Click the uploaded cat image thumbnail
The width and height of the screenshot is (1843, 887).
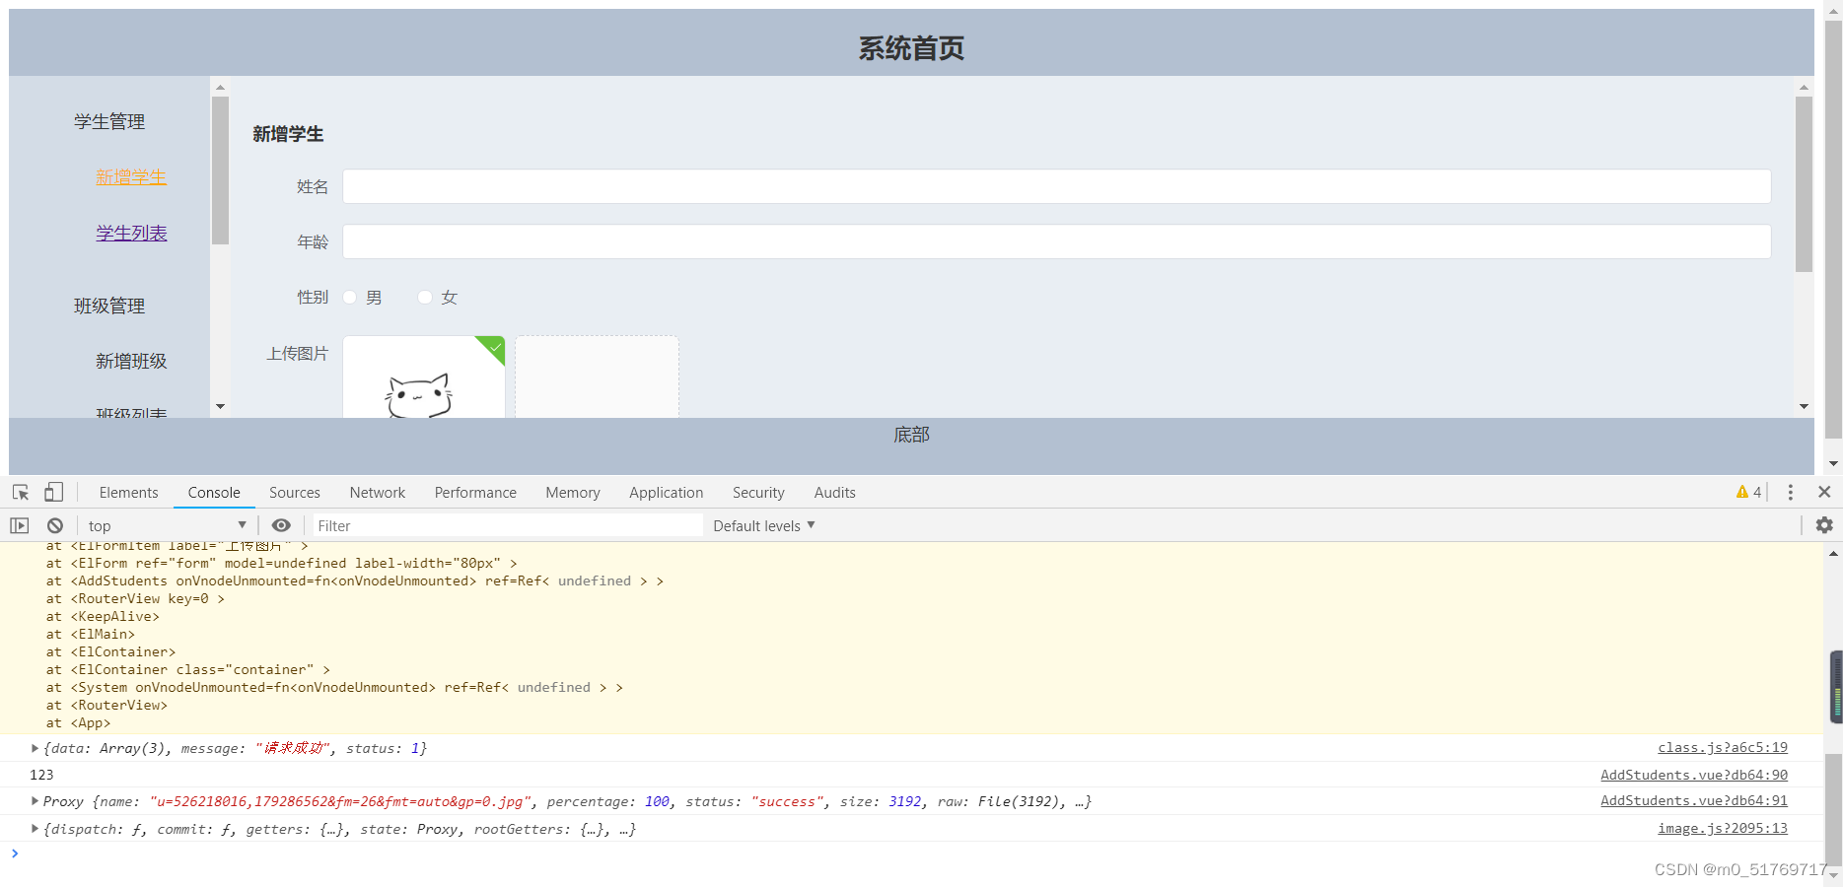point(423,376)
